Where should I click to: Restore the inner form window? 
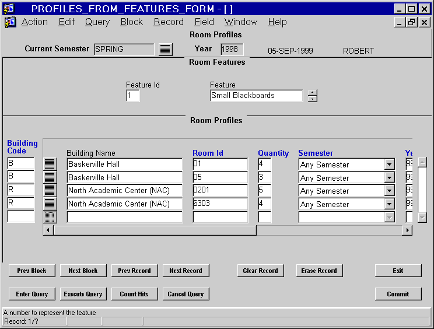(412, 22)
